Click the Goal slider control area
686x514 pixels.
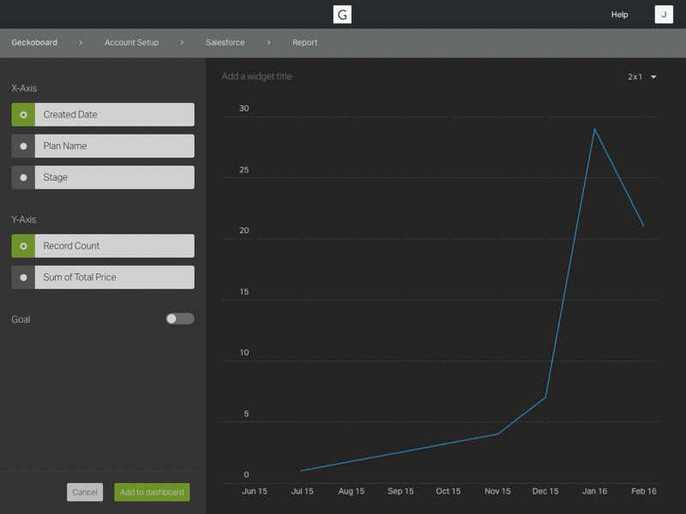pos(180,318)
